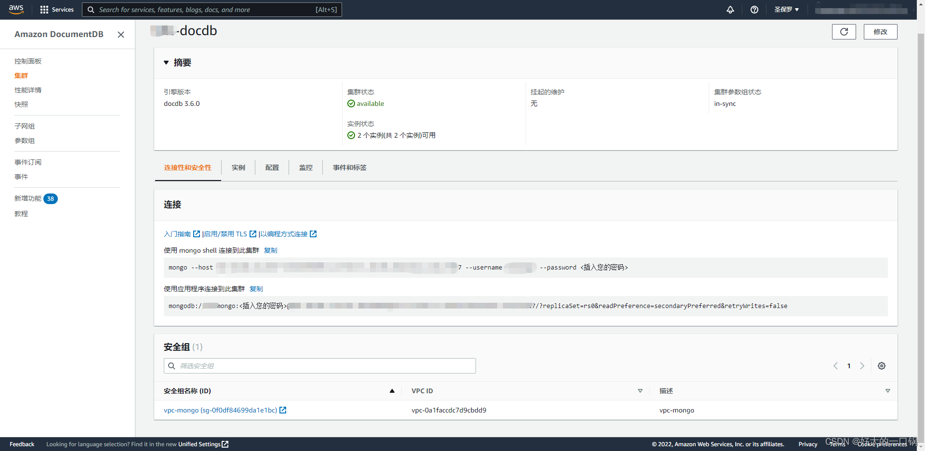Screen dimensions: 925x451
Task: Click the 筛选安全组 filter field
Action: [320, 366]
